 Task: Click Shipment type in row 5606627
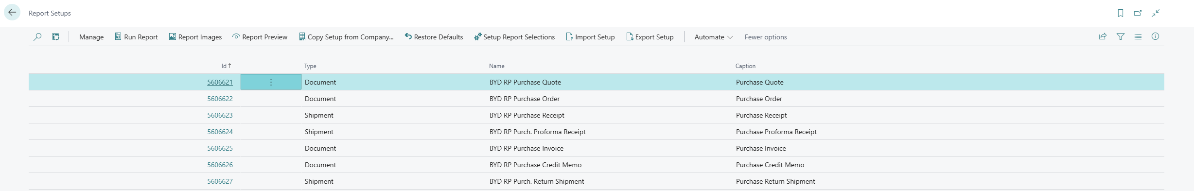[319, 181]
